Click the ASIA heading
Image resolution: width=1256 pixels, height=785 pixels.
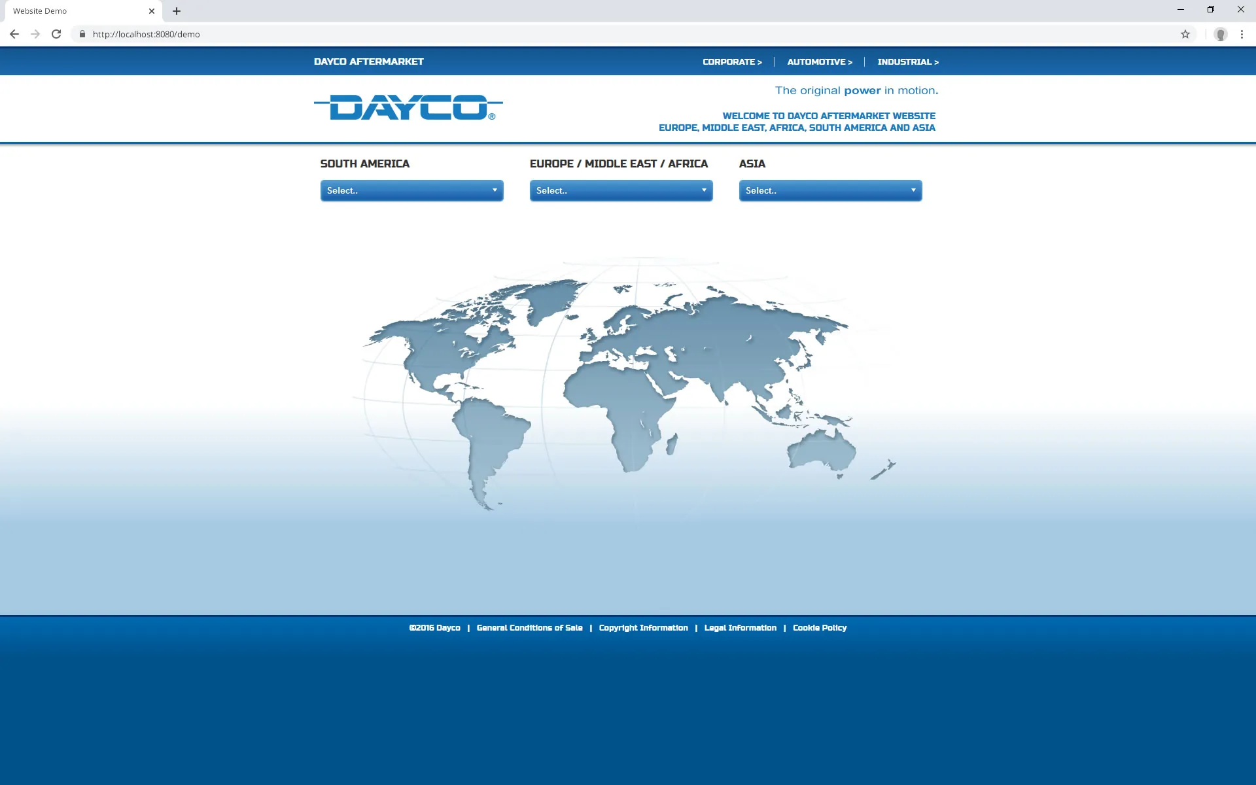[752, 164]
